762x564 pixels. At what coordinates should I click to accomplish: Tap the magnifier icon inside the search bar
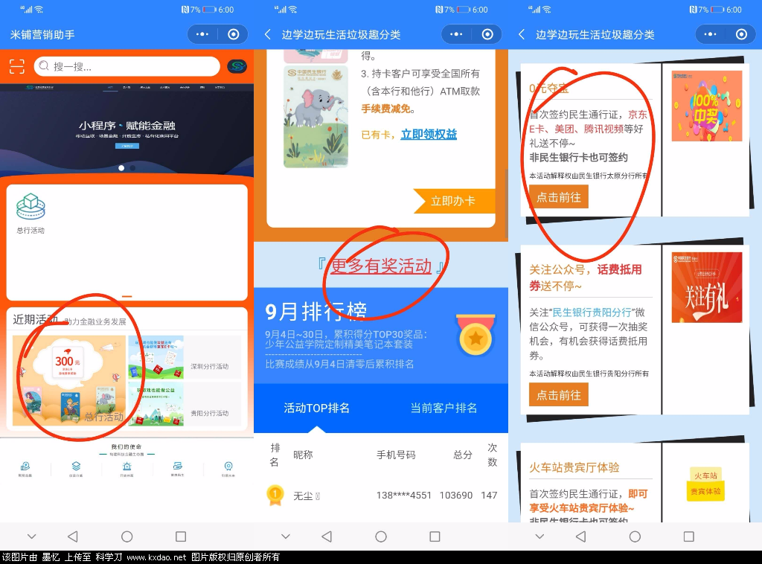click(45, 66)
